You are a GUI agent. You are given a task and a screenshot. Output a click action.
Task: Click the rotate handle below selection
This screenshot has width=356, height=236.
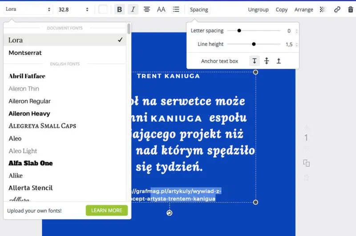click(170, 213)
